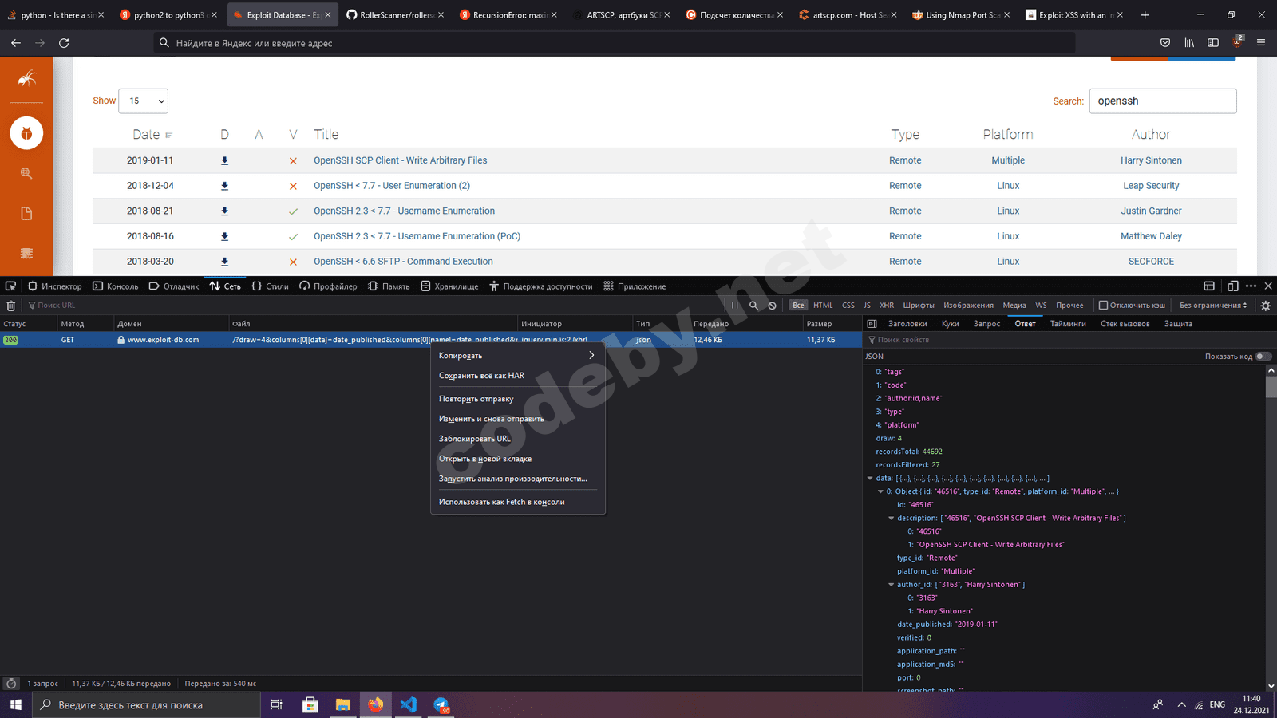Switch to the Заголовки response tab
Screen dimensions: 1277x718
[907, 324]
